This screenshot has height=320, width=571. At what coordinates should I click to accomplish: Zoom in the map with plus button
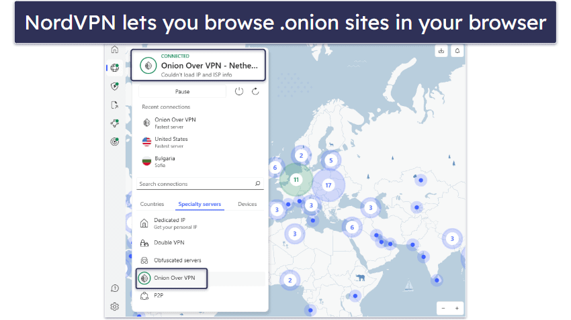457,309
